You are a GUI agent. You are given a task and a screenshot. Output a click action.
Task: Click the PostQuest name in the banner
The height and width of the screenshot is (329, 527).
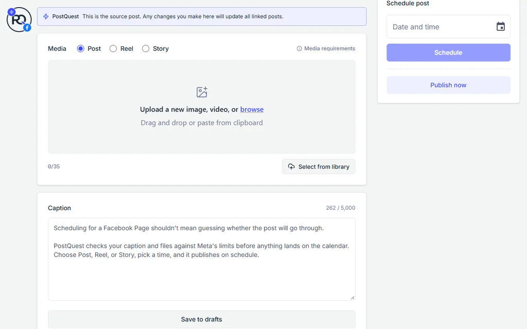tap(65, 16)
